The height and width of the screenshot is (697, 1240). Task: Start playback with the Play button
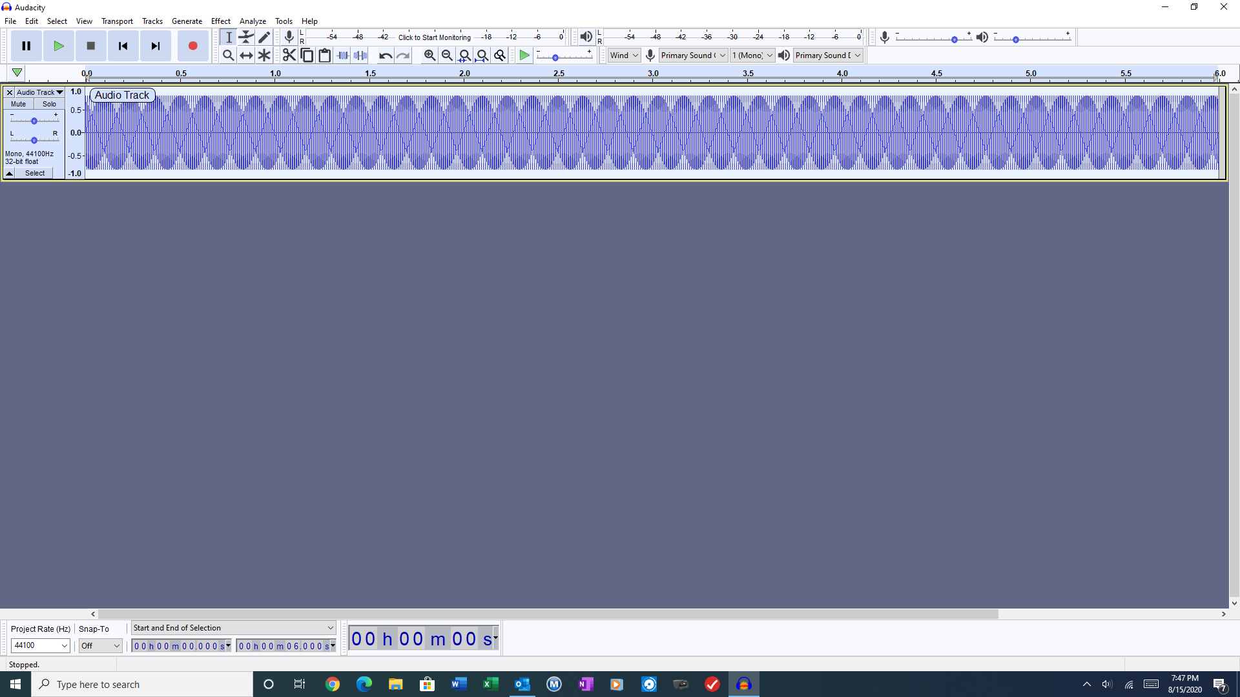click(x=59, y=46)
